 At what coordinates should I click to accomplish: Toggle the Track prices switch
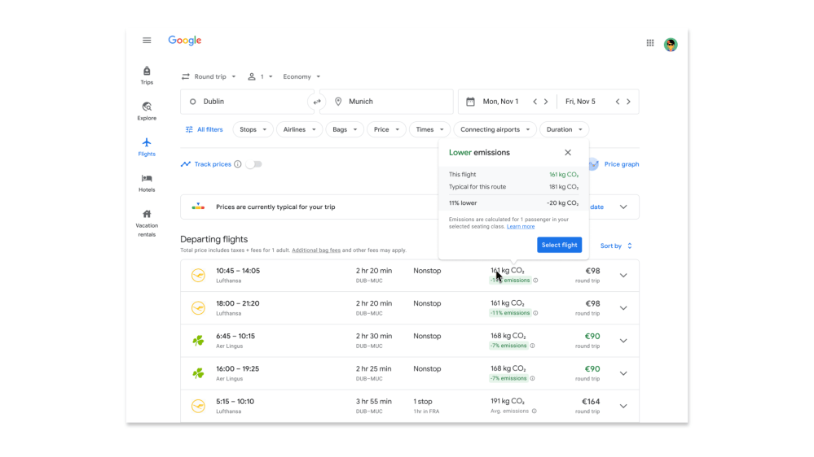click(254, 164)
